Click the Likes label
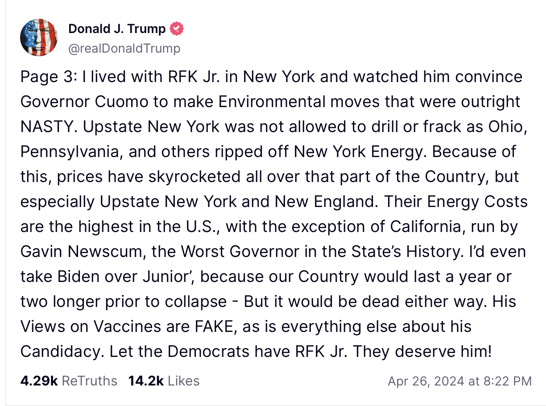Image resolution: width=546 pixels, height=406 pixels. tap(184, 381)
